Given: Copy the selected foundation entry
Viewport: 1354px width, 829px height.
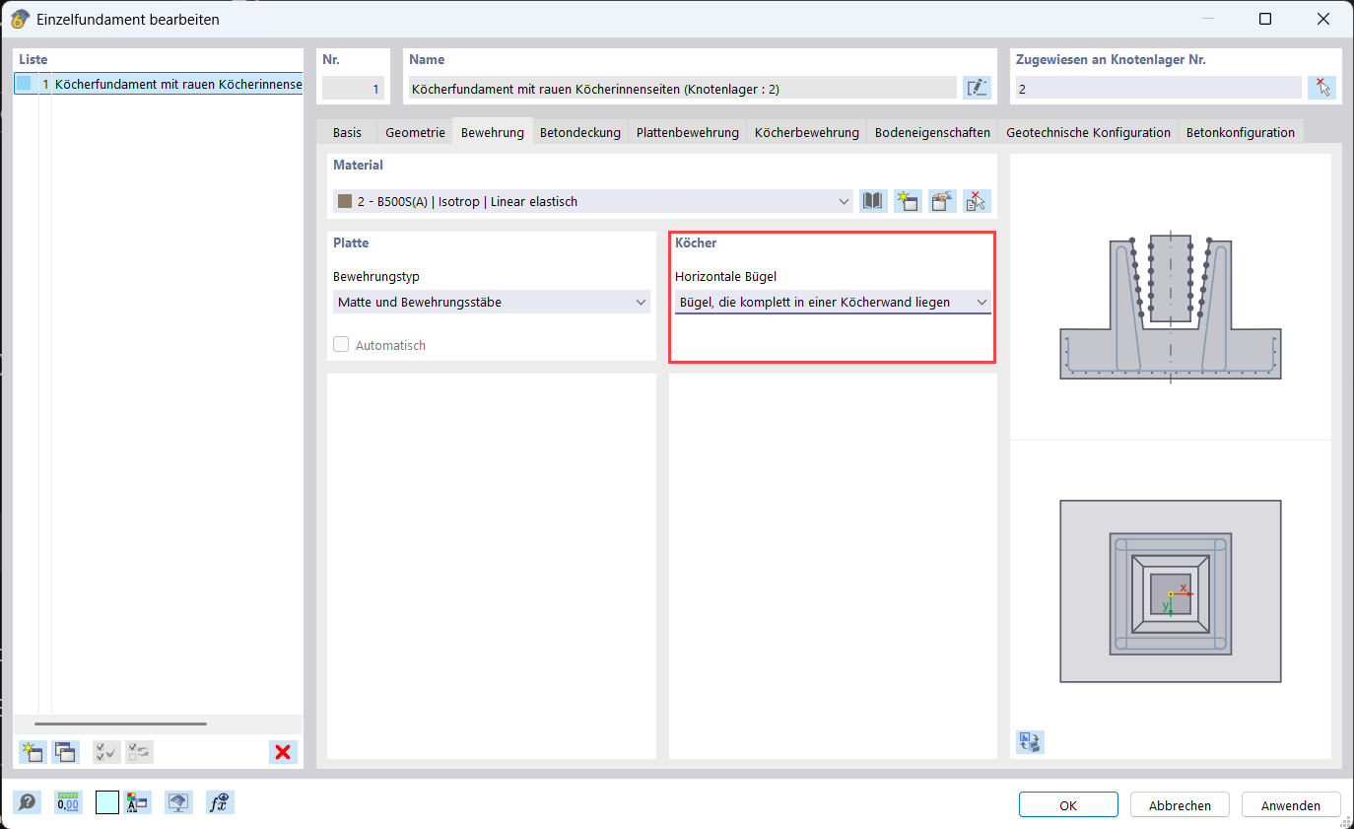Looking at the screenshot, I should [64, 751].
